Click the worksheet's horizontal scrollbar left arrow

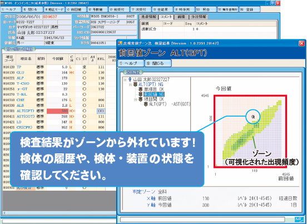click(4, 213)
